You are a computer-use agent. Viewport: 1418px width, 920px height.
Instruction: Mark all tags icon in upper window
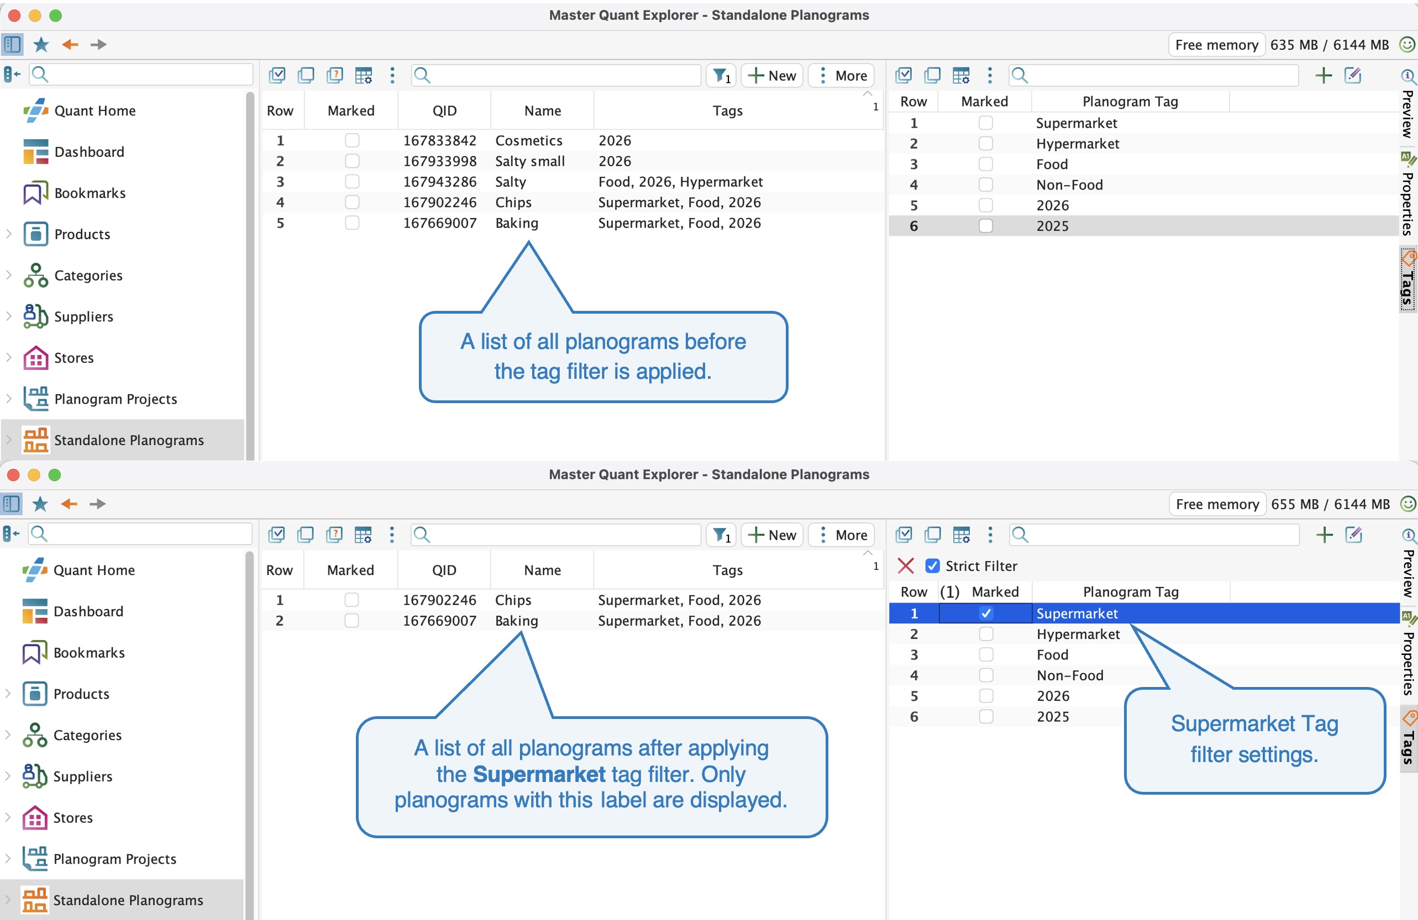click(904, 75)
